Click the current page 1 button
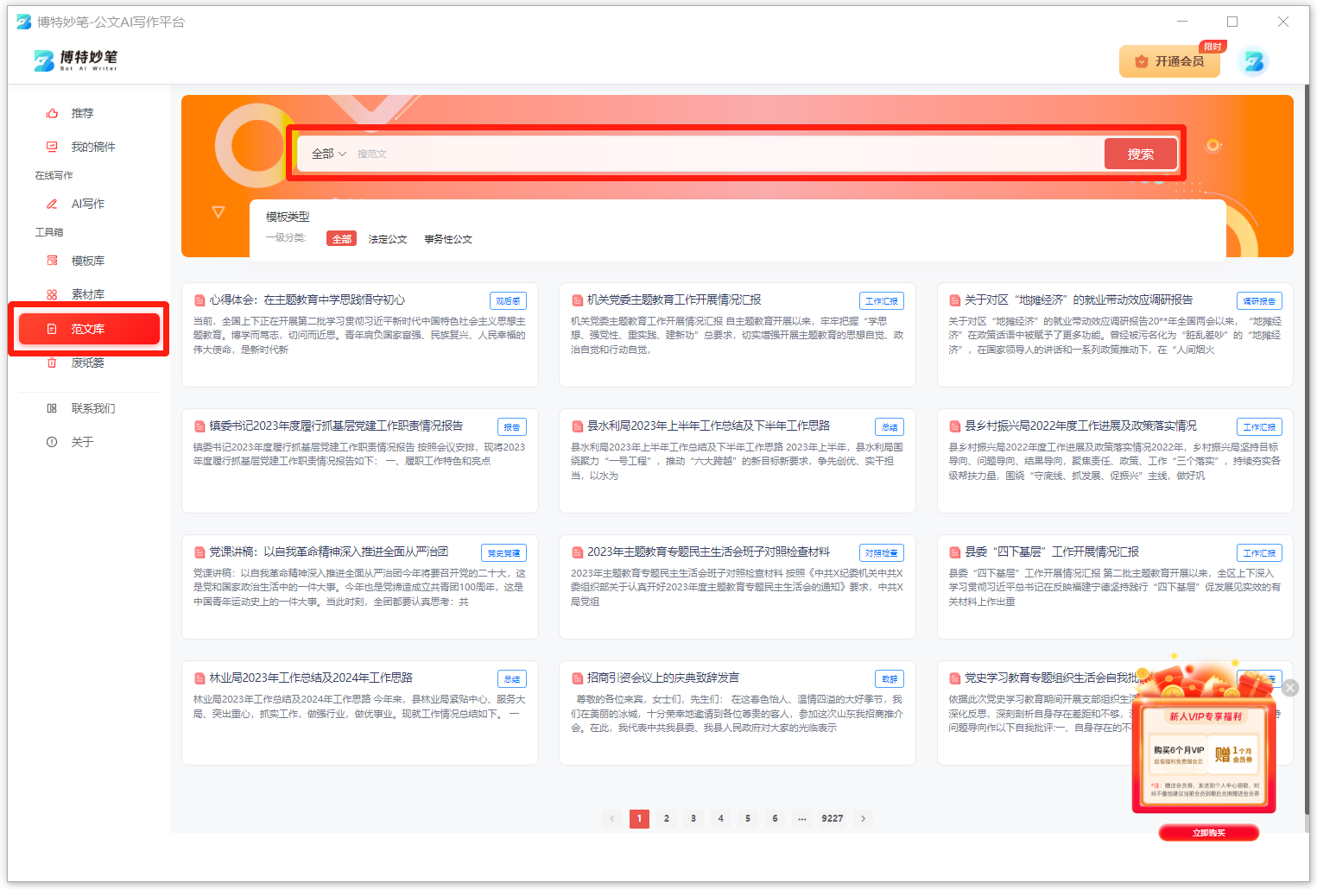The width and height of the screenshot is (1317, 889). tap(639, 818)
